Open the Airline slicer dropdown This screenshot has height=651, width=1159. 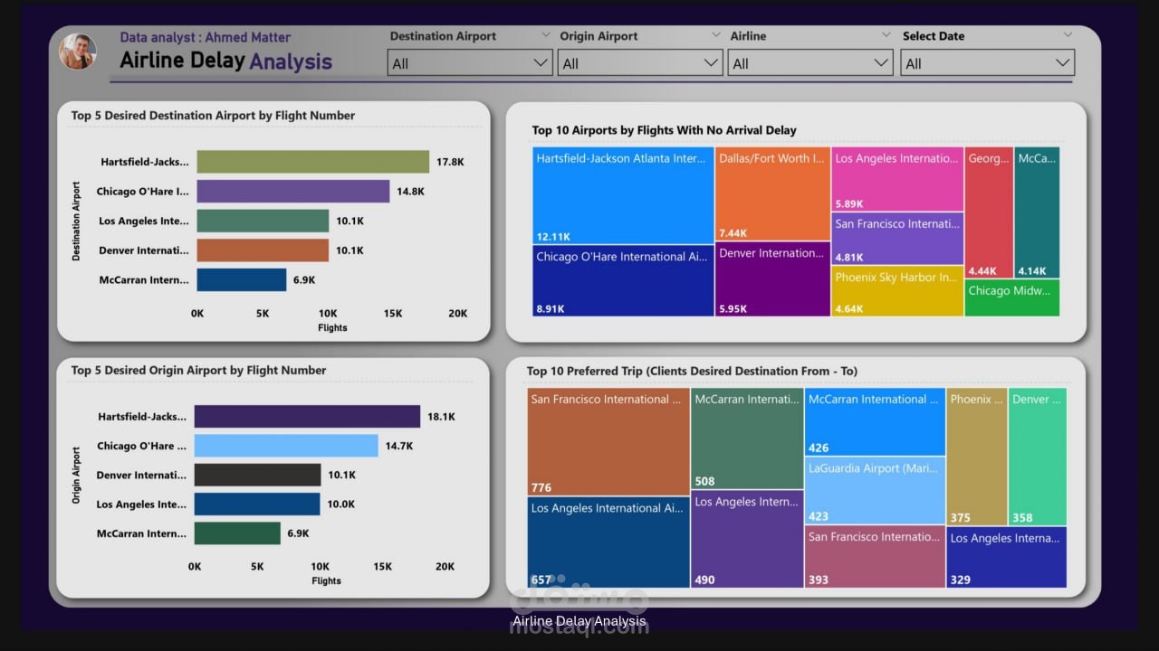810,63
